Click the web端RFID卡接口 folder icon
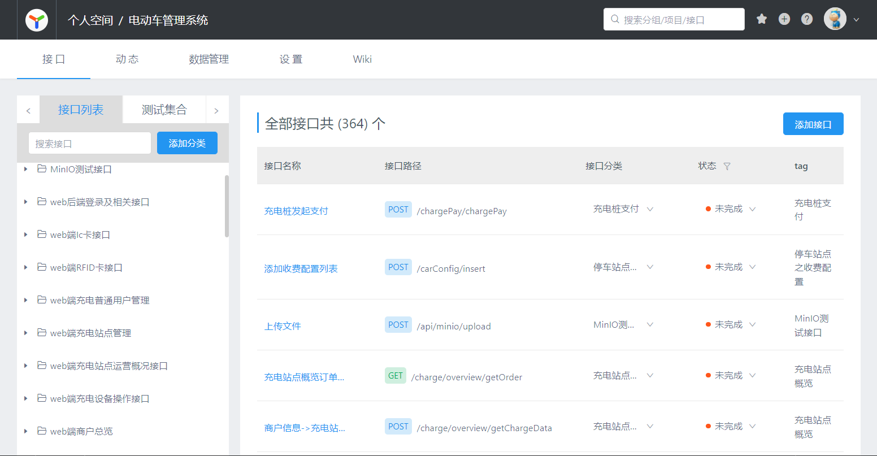 click(41, 267)
